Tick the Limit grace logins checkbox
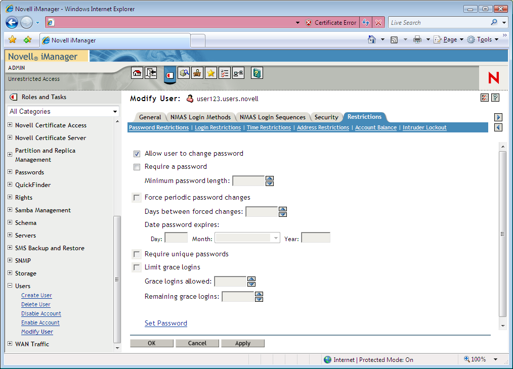 pos(137,267)
